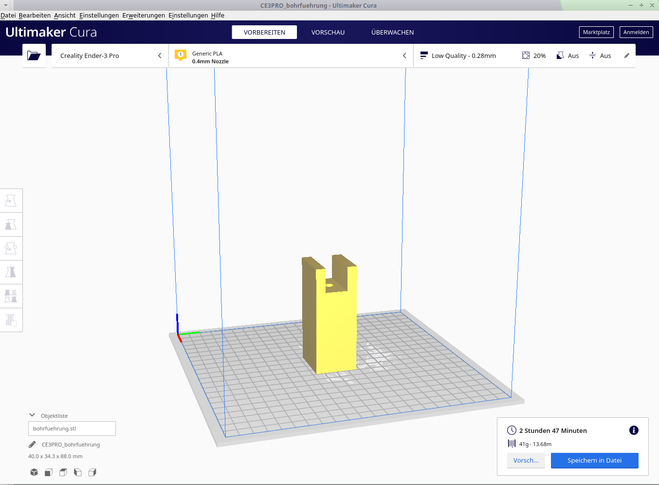The height and width of the screenshot is (485, 659).
Task: Open the Erweiterungen menu
Action: click(144, 15)
